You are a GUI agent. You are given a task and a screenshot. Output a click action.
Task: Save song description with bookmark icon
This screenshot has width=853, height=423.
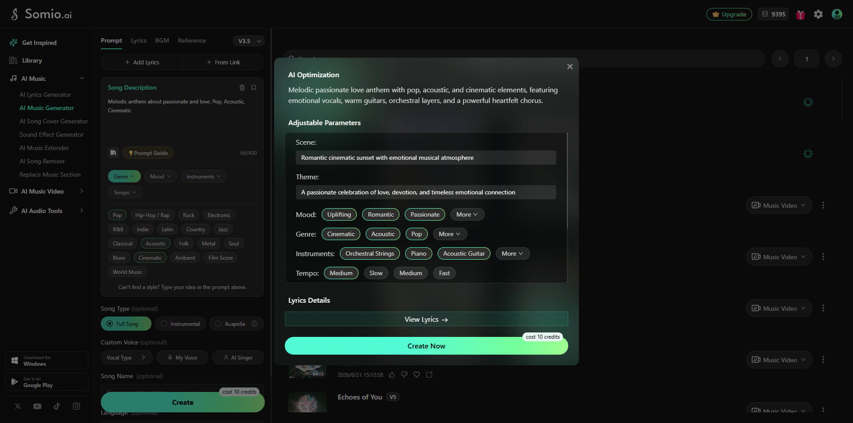pos(254,87)
